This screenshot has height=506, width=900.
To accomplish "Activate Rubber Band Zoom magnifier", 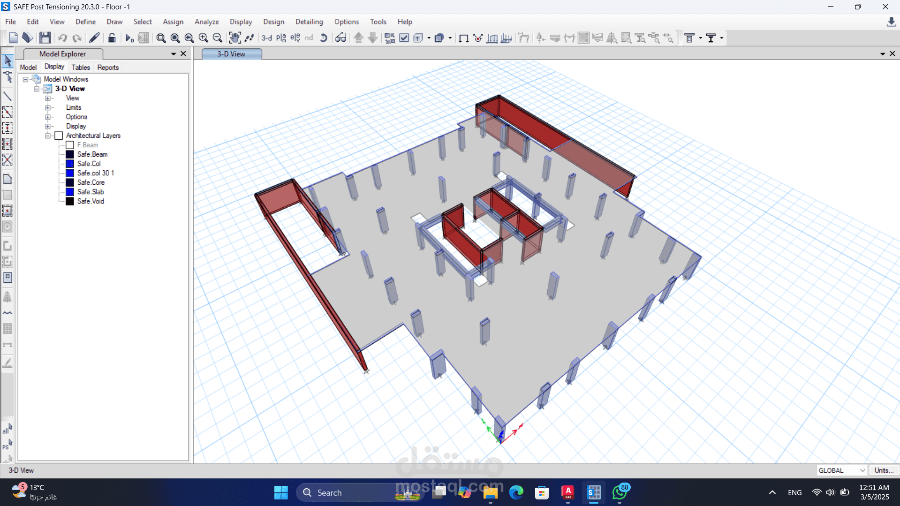I will pyautogui.click(x=161, y=38).
